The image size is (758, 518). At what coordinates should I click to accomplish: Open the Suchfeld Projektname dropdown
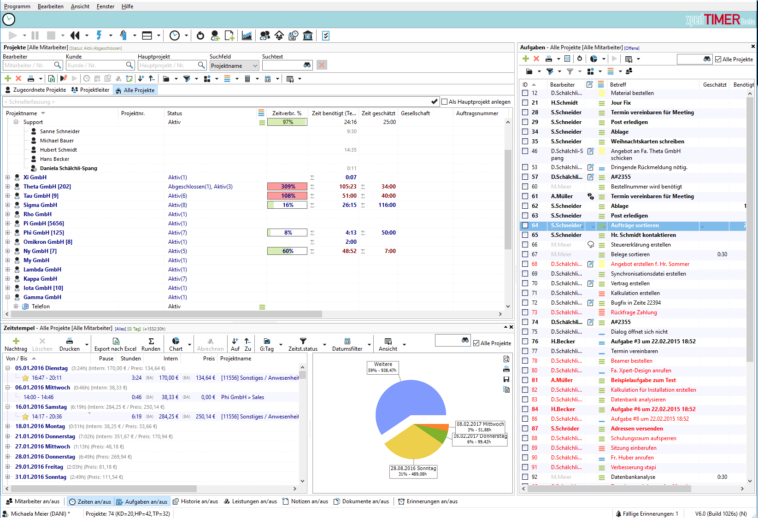click(234, 66)
